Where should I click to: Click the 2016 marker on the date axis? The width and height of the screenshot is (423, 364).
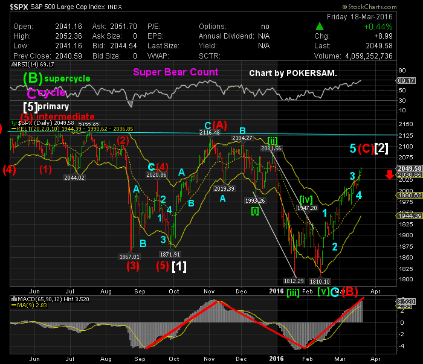click(276, 291)
